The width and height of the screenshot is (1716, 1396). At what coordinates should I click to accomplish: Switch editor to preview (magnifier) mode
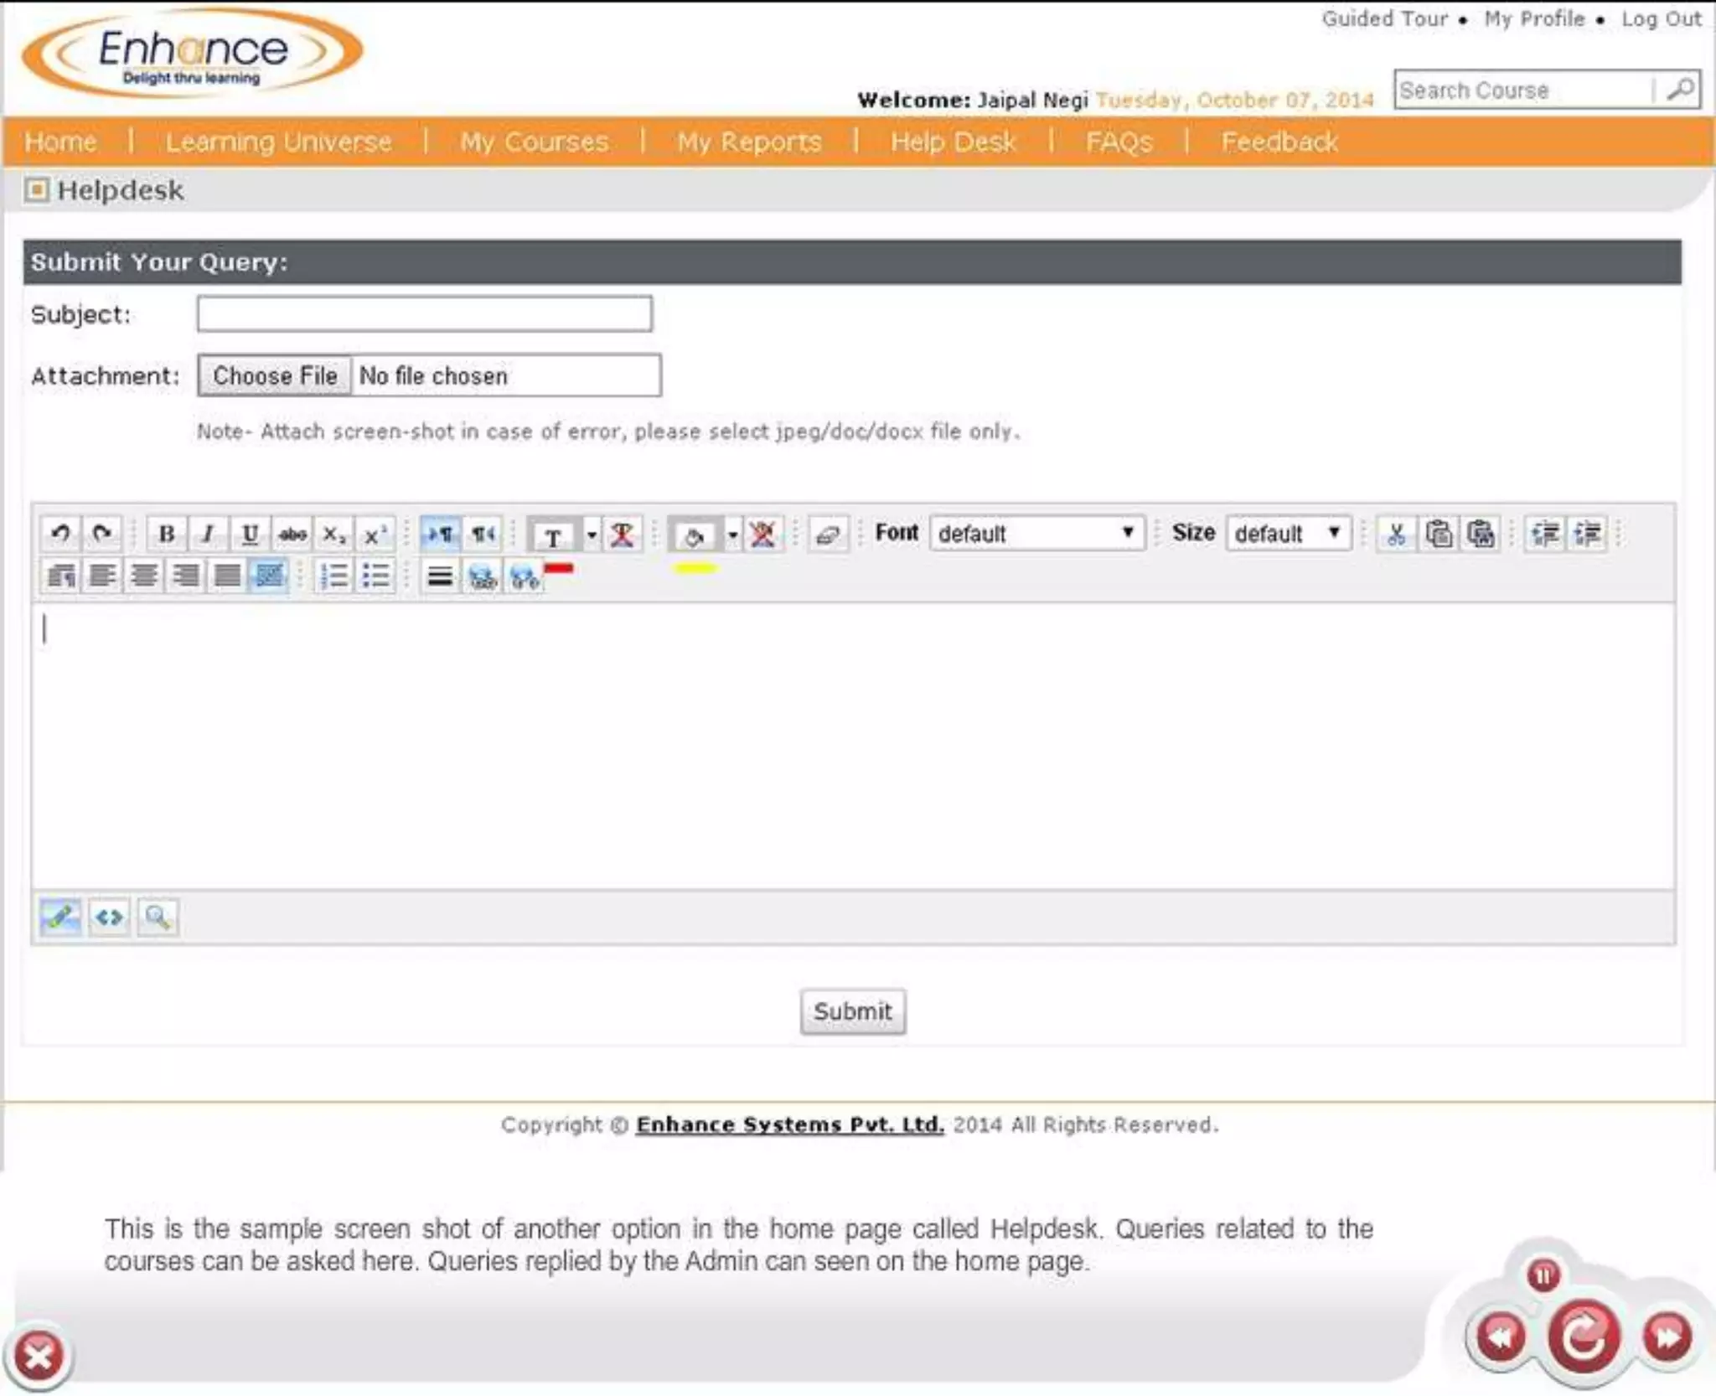pyautogui.click(x=158, y=917)
